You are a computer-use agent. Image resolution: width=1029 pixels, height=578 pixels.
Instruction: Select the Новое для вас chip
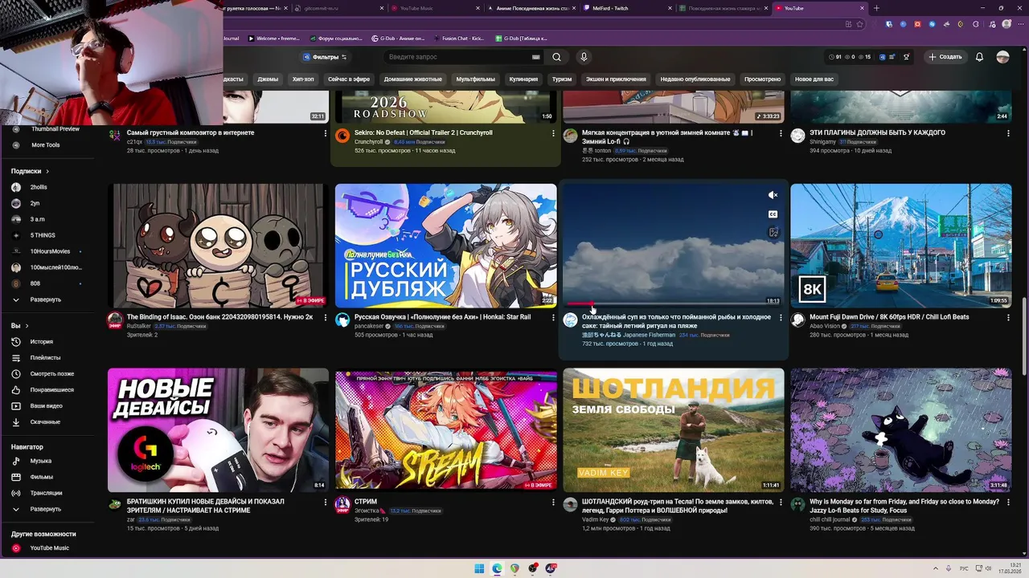(814, 79)
